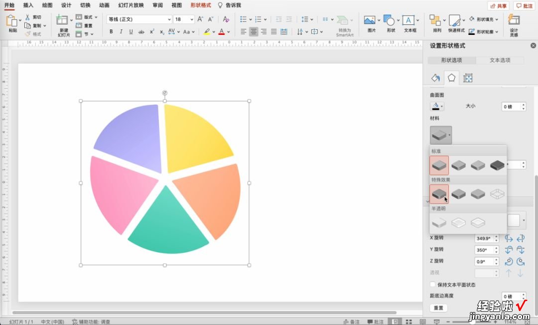The height and width of the screenshot is (325, 538).
Task: Click the Share button
Action: (x=498, y=6)
